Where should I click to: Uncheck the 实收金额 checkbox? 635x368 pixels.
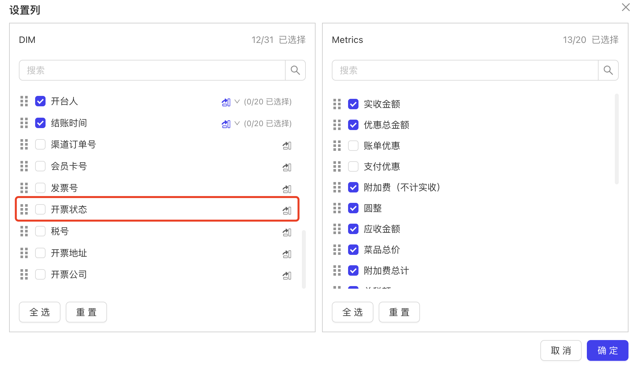click(353, 104)
